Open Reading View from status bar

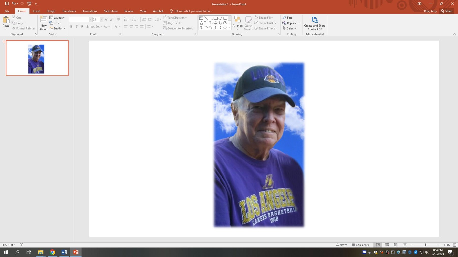[x=396, y=245]
